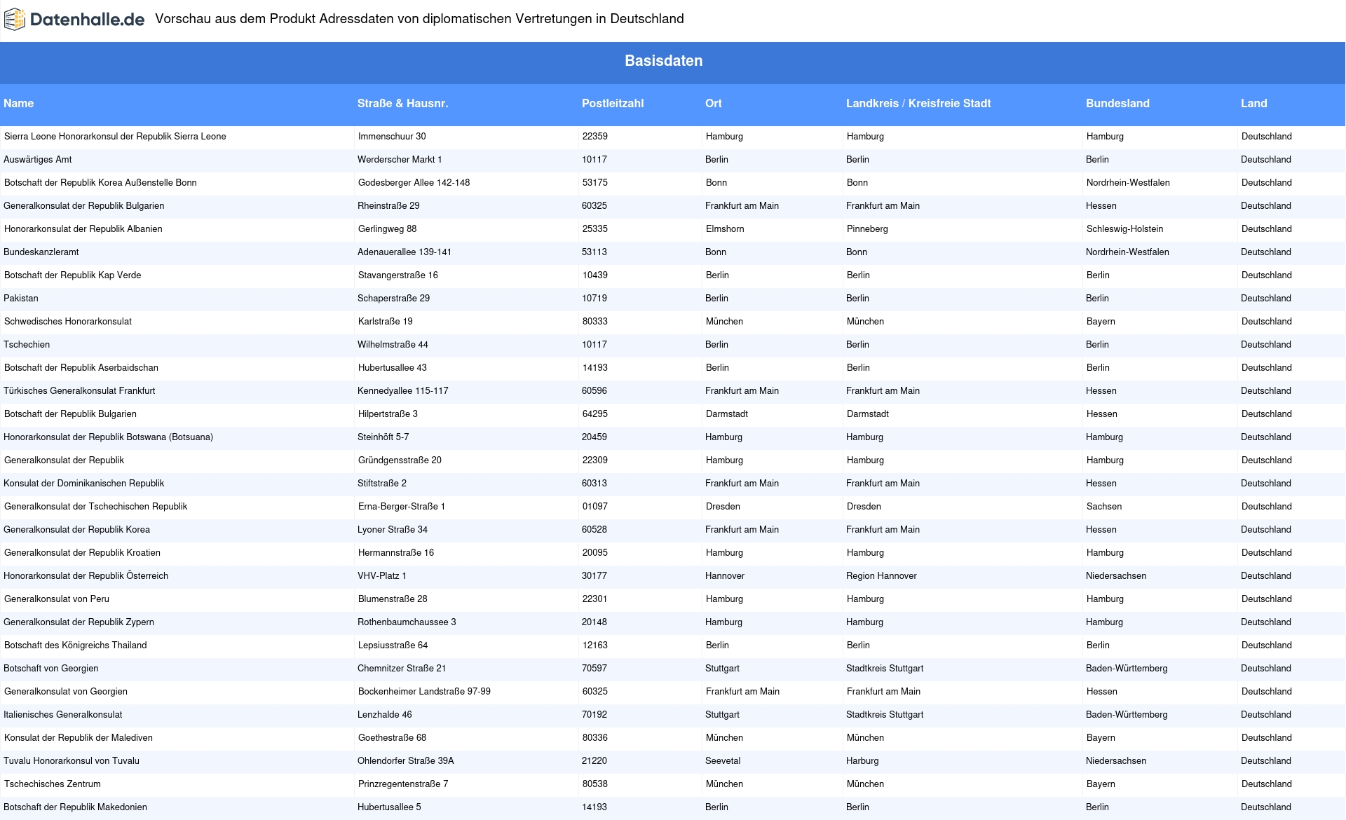The height and width of the screenshot is (820, 1346).
Task: Select the Sierra Leone Honorarkonsul row name
Action: 115,136
